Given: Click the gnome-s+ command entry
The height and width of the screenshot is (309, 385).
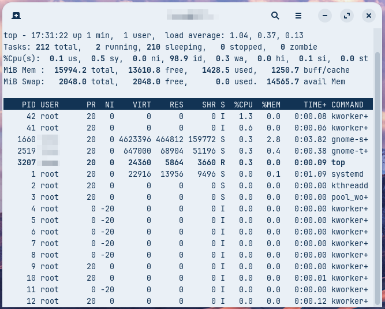Looking at the screenshot, I should pos(349,139).
